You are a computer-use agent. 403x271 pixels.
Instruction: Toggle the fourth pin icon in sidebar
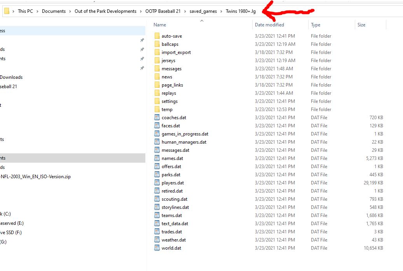tap(142, 68)
